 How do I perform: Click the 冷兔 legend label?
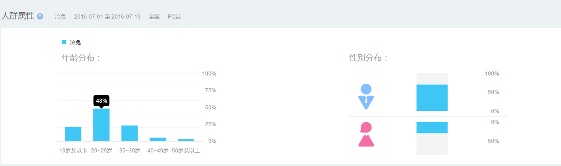coord(75,42)
